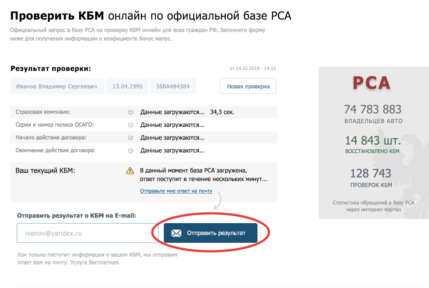Click the loading spinner beside Страховая компания
Viewport: 429px width, 288px height.
click(130, 112)
